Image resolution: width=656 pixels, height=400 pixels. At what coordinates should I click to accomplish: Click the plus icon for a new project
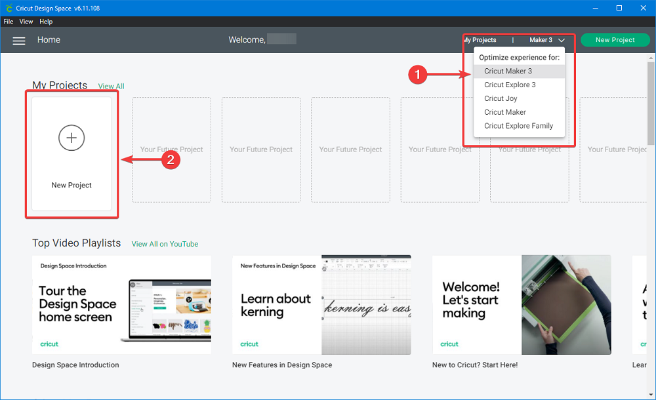pyautogui.click(x=72, y=138)
